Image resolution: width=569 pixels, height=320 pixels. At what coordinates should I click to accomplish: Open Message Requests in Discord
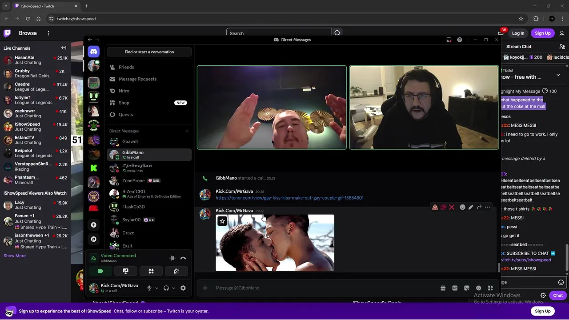point(149,79)
